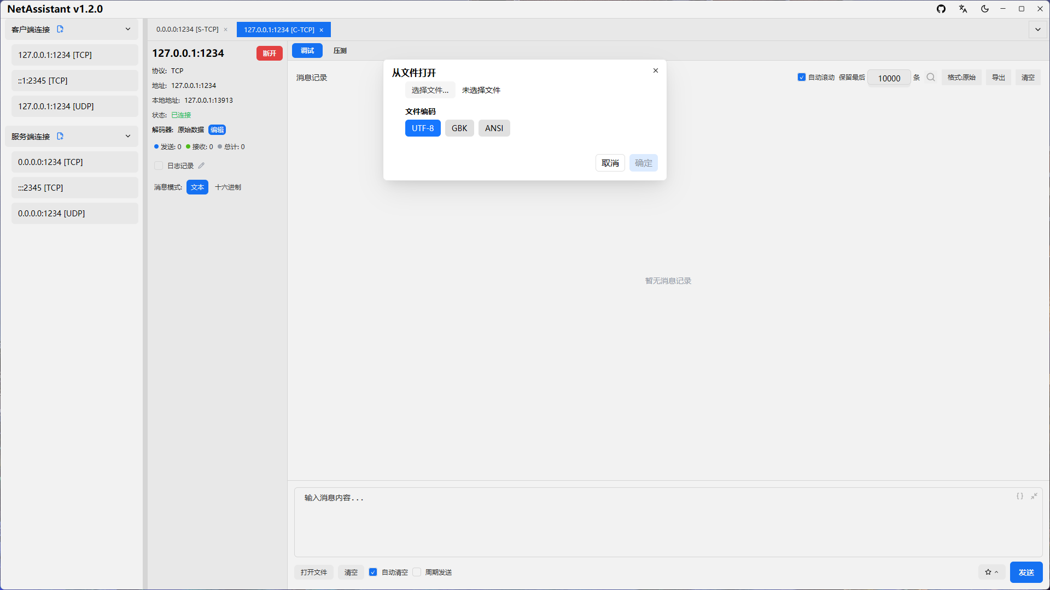Enable 日志记录 checkbox
This screenshot has height=590, width=1050.
click(x=159, y=166)
